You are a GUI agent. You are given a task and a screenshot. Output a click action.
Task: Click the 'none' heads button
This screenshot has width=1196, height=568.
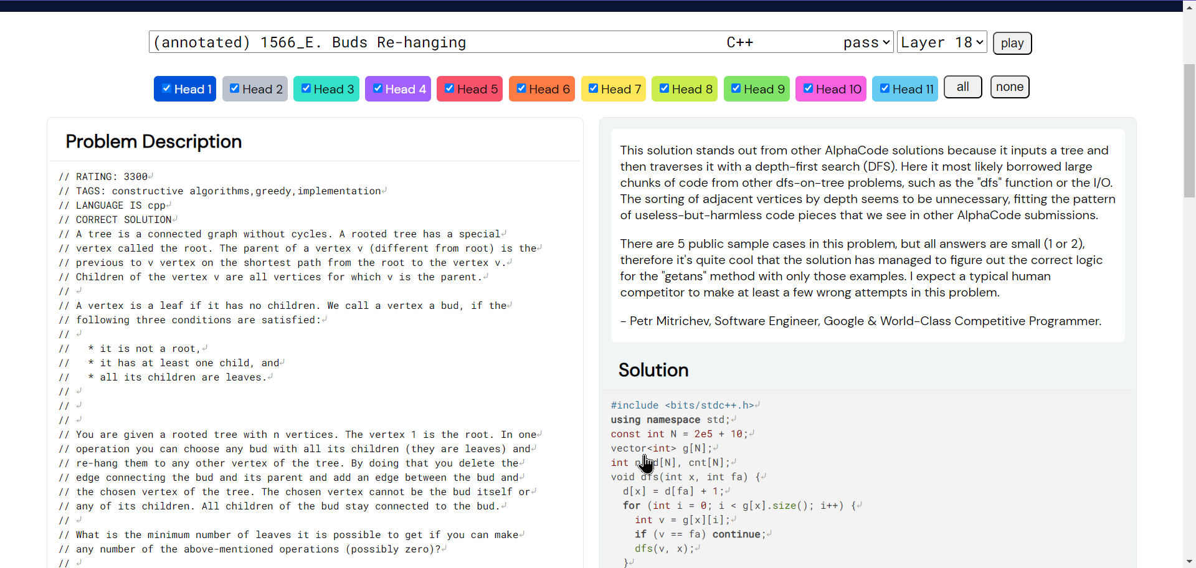pyautogui.click(x=1009, y=87)
